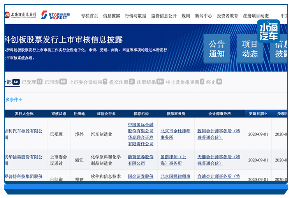292x198 pixels.
Task: Select the 已受理 filter tab
Action: click(x=32, y=82)
